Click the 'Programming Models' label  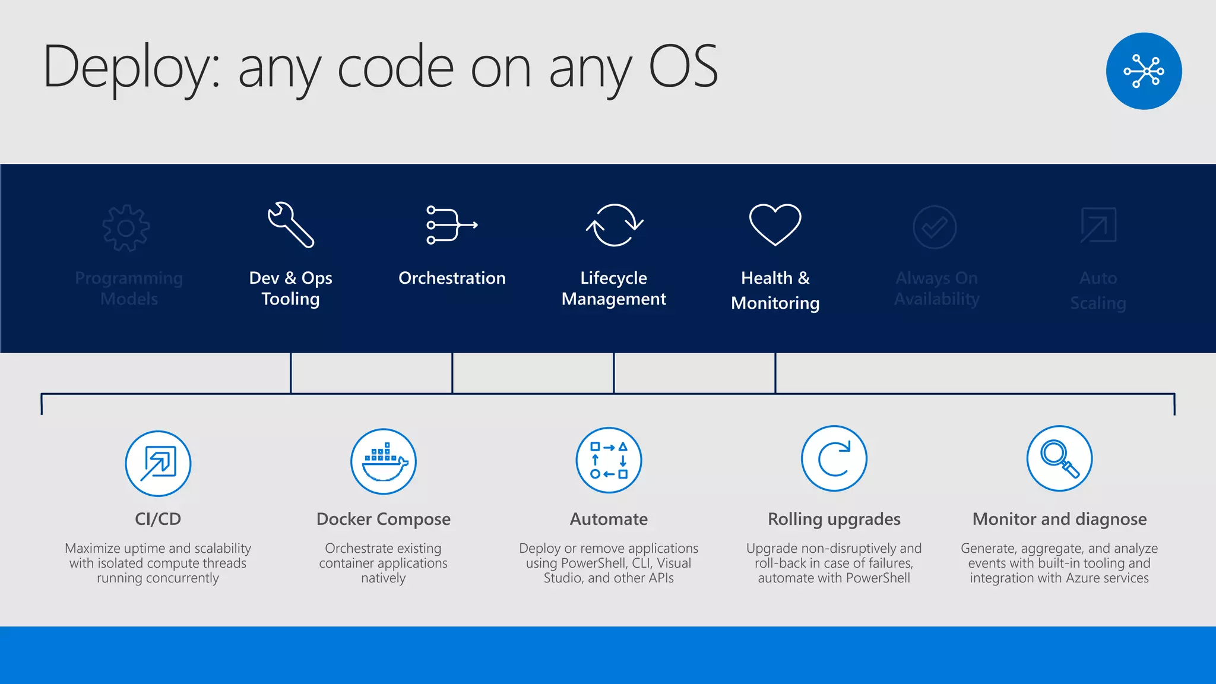point(129,289)
